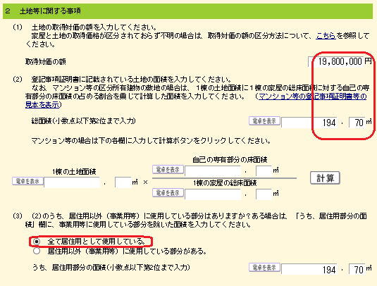
Task: Click the 総面積(小数点以下第2位まで入力) label
Action: pos(84,121)
